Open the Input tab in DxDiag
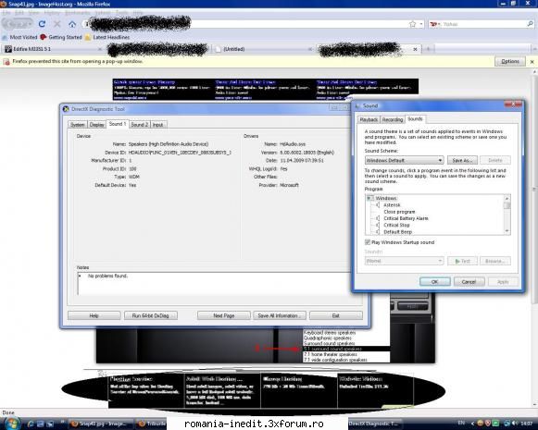The height and width of the screenshot is (430, 538). point(157,125)
